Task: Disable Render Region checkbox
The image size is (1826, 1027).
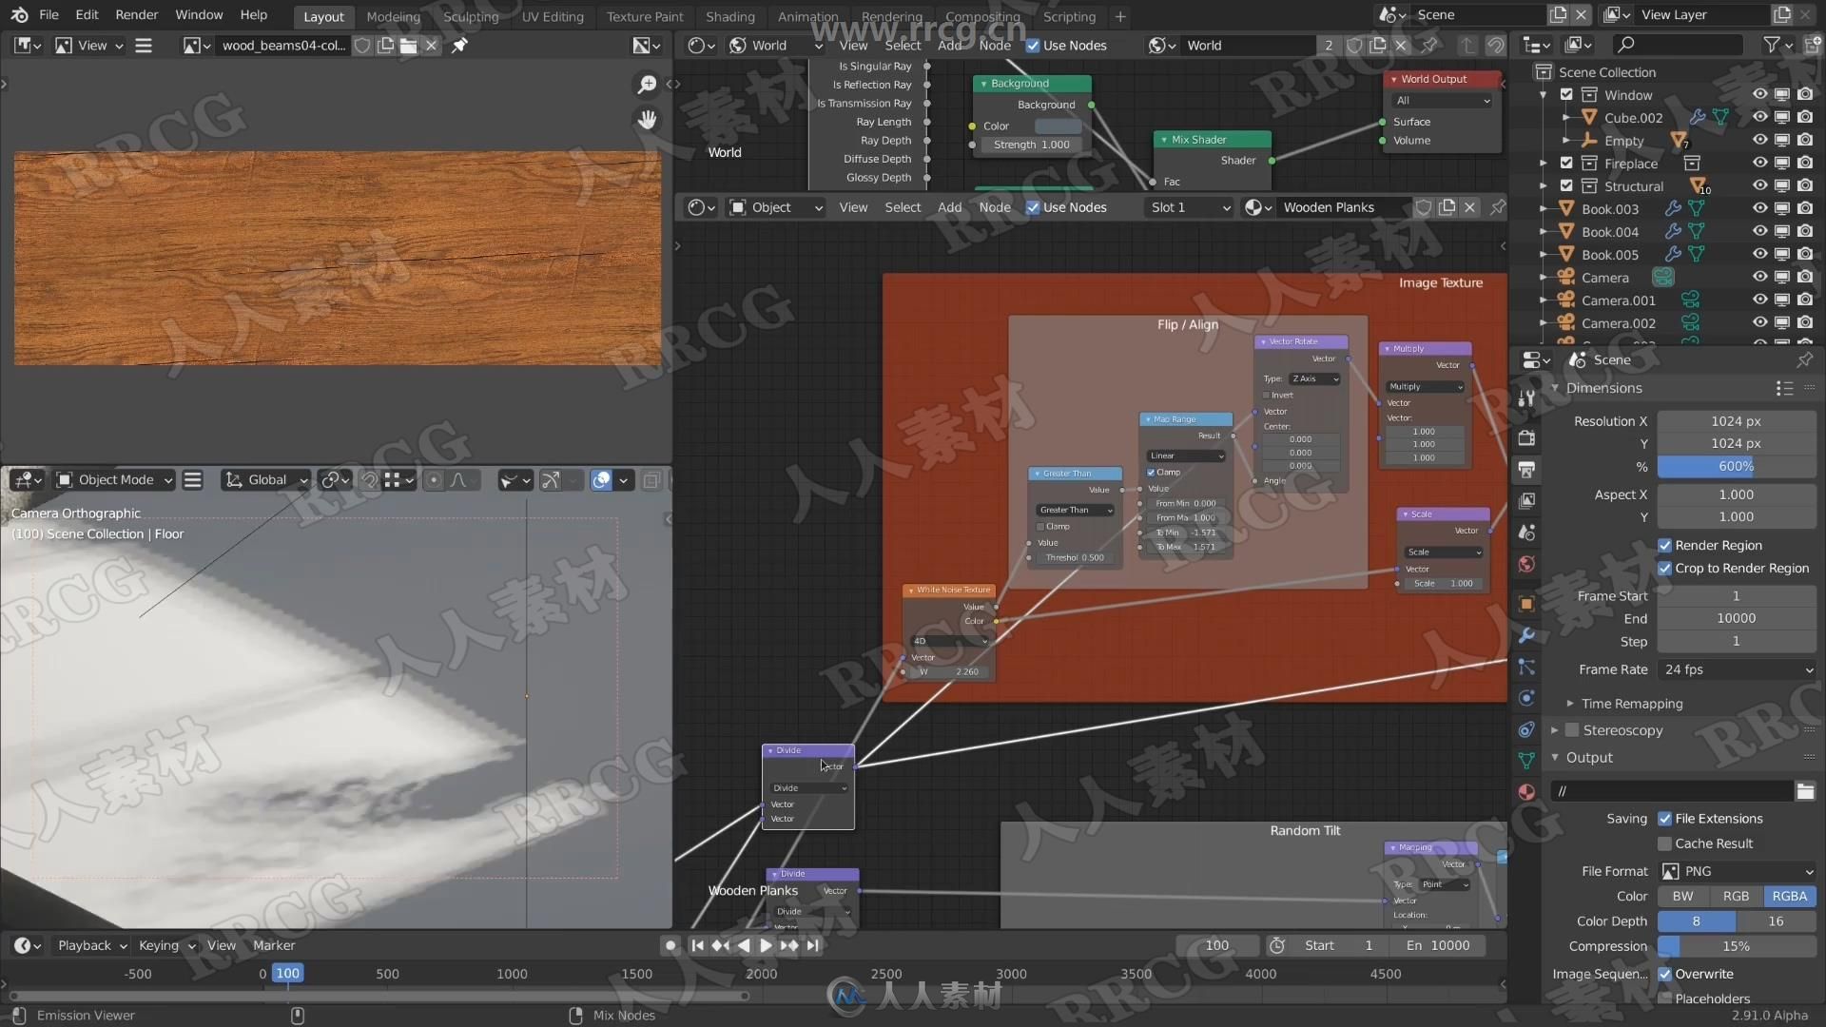Action: (x=1664, y=545)
